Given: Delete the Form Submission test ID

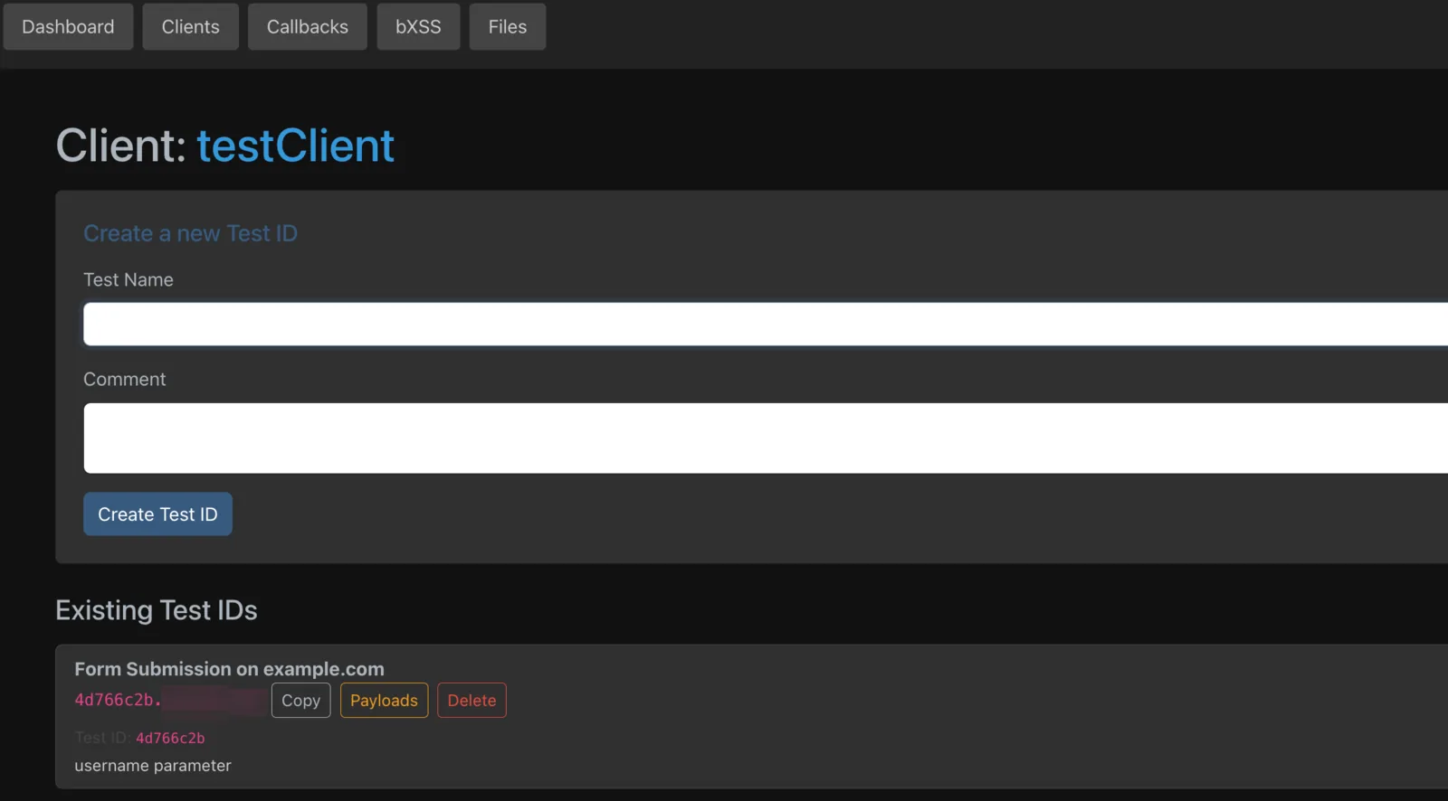Looking at the screenshot, I should [x=472, y=701].
